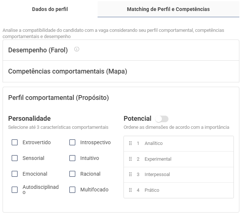Click the info icon next to Desempenho (Farol)
The width and height of the screenshot is (243, 217).
77,49
